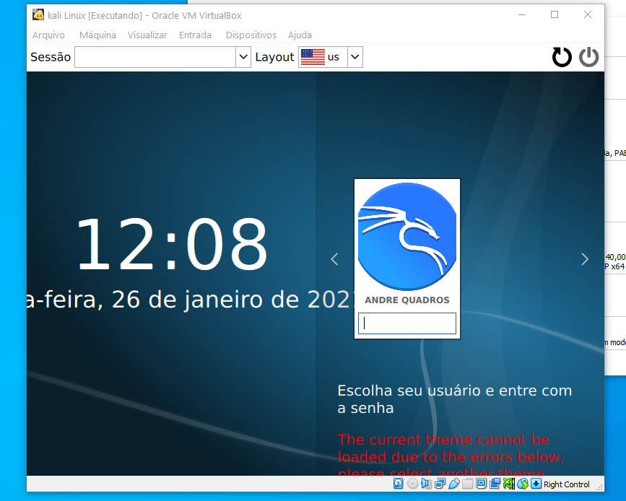Expand the Sessão dropdown arrow

[243, 57]
